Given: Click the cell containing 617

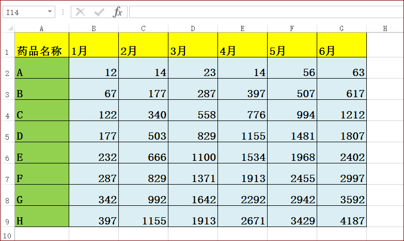Looking at the screenshot, I should pos(341,89).
